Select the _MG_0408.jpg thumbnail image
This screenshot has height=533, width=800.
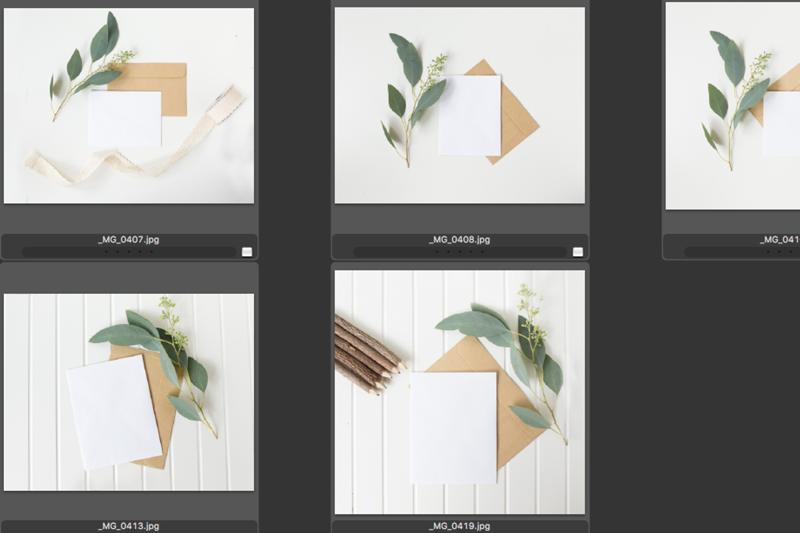(460, 106)
